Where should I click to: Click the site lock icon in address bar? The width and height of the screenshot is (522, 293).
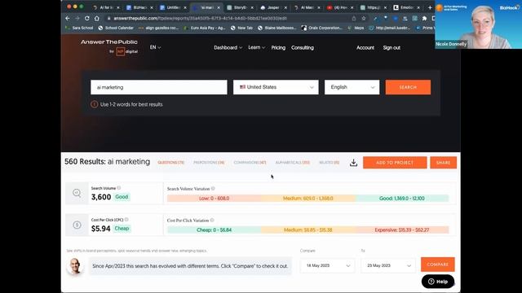coord(108,19)
